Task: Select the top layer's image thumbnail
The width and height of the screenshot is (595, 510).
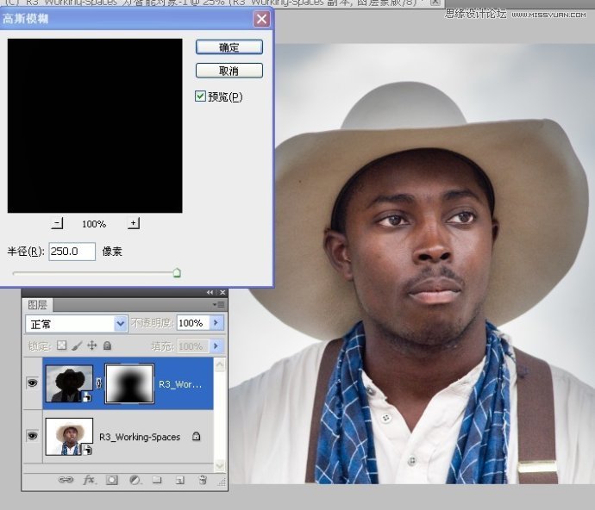Action: [x=69, y=383]
